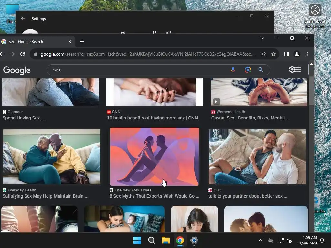Open Chrome side panel icon
331x248 pixels.
point(286,54)
